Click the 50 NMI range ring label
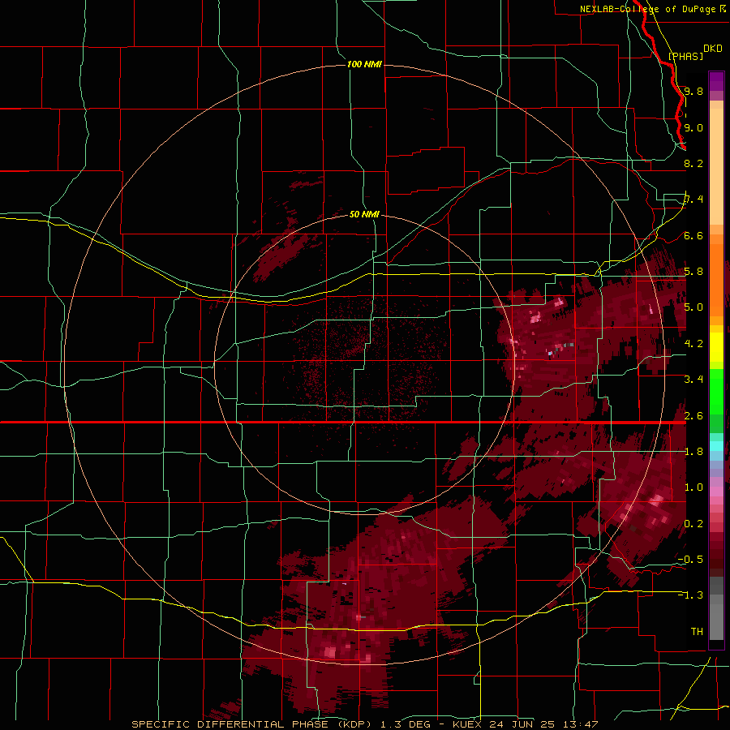Image resolution: width=730 pixels, height=730 pixels. pyautogui.click(x=364, y=214)
